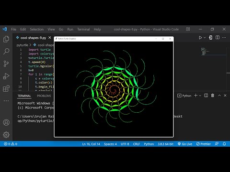Close the cool-shapes-9.py tab
Image resolution: width=230 pixels, height=172 pixels.
(x=50, y=38)
